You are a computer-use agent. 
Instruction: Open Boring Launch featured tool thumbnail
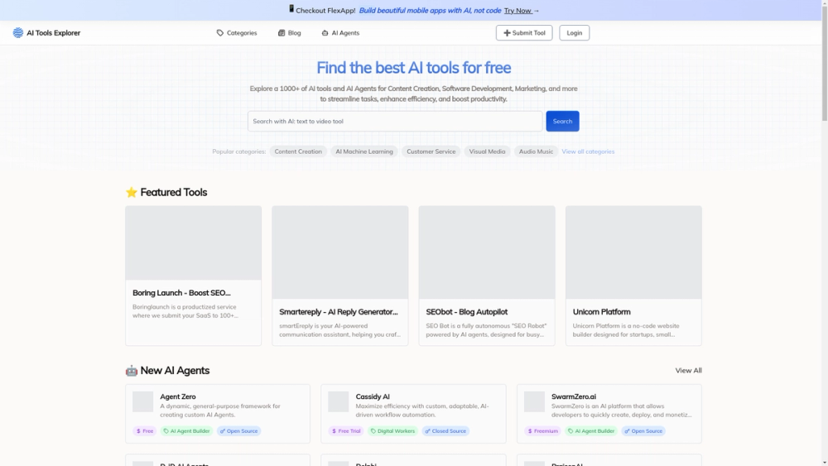[193, 243]
